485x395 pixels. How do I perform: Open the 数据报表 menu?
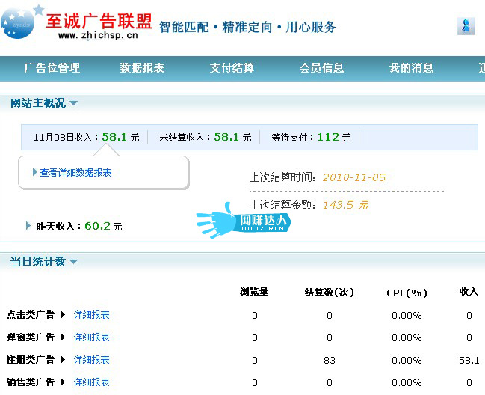[142, 68]
